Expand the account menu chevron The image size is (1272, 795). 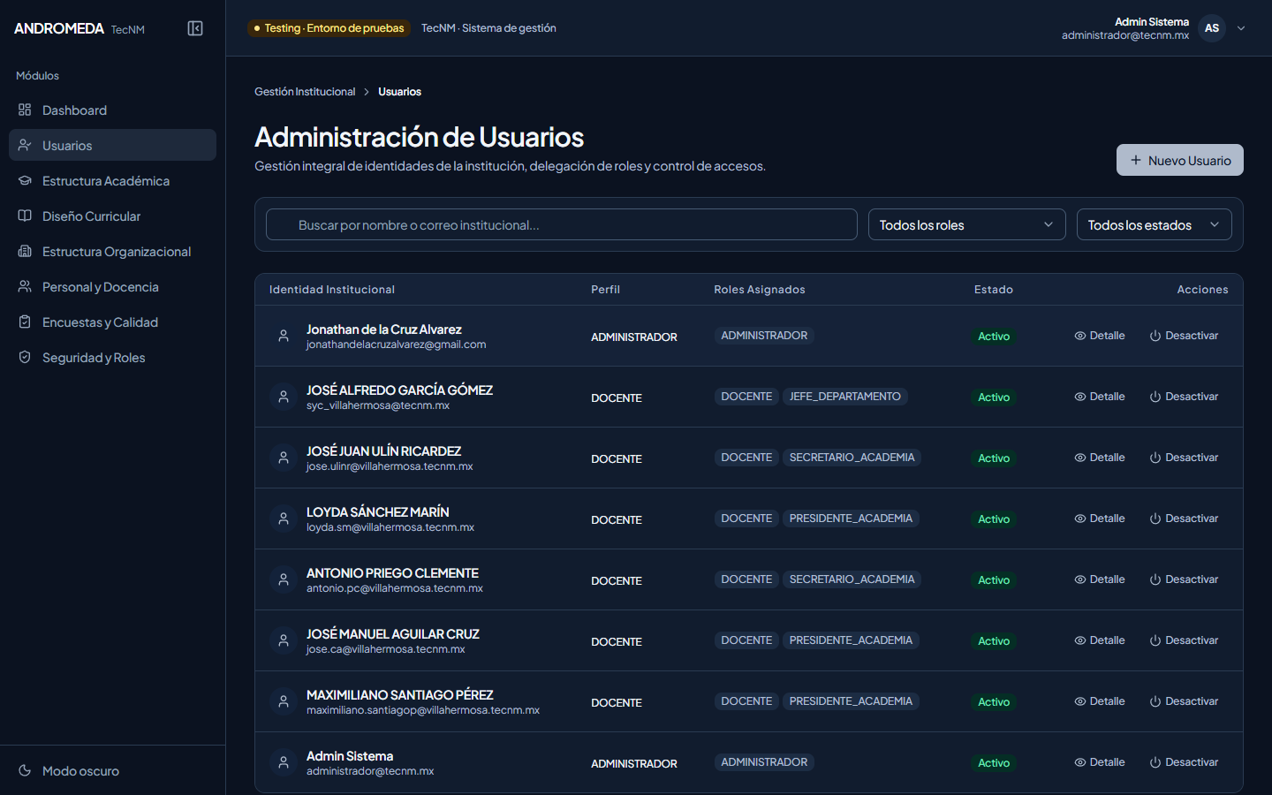pyautogui.click(x=1241, y=28)
